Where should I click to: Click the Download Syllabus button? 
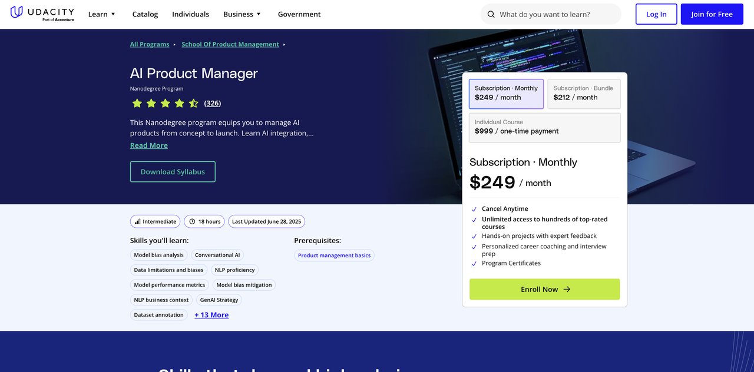pos(173,172)
